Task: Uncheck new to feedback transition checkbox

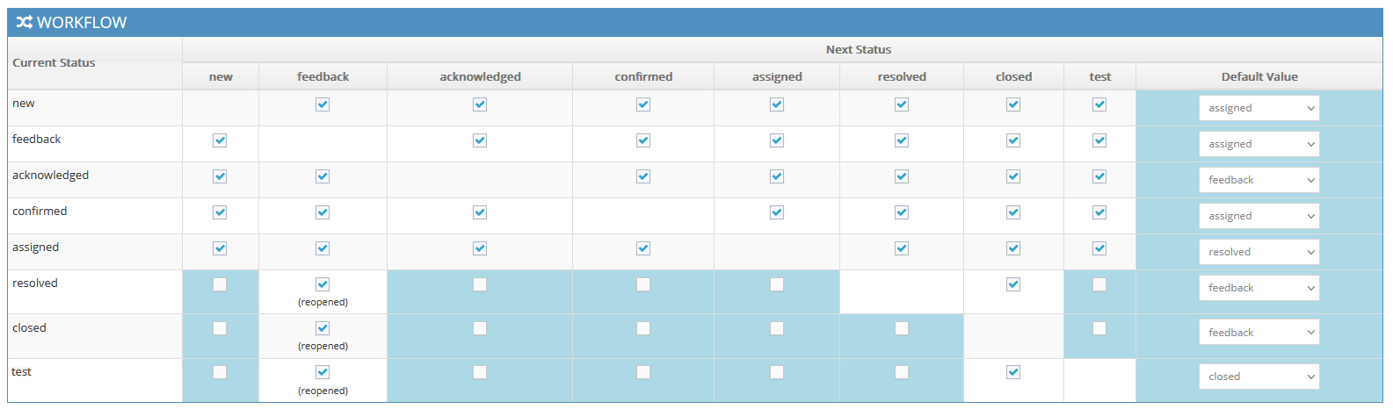Action: (x=323, y=104)
